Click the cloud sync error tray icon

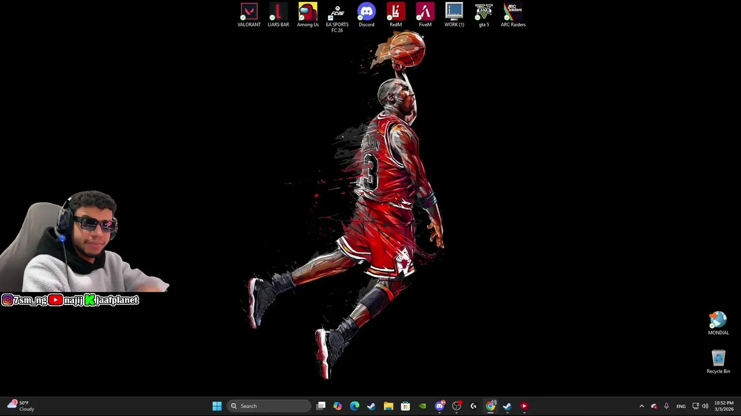point(654,406)
